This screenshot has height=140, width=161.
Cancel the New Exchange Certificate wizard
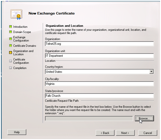[148, 133]
